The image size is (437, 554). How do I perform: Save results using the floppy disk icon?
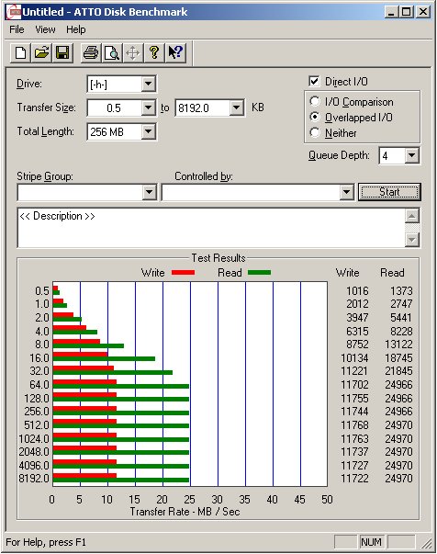62,53
